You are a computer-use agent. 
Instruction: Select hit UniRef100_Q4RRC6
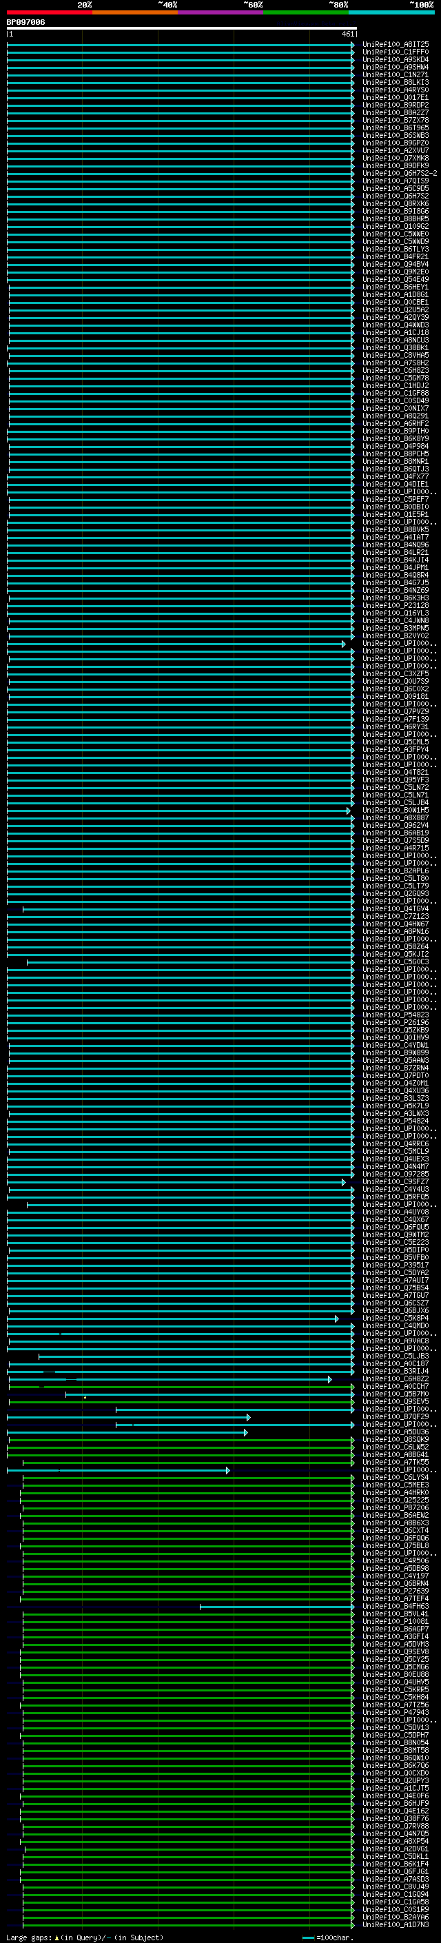[x=396, y=1144]
